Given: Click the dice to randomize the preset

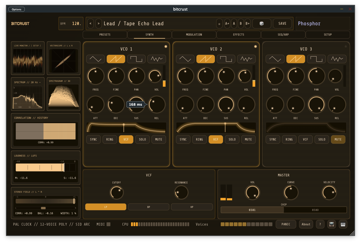Looking at the screenshot, I should click(262, 23).
